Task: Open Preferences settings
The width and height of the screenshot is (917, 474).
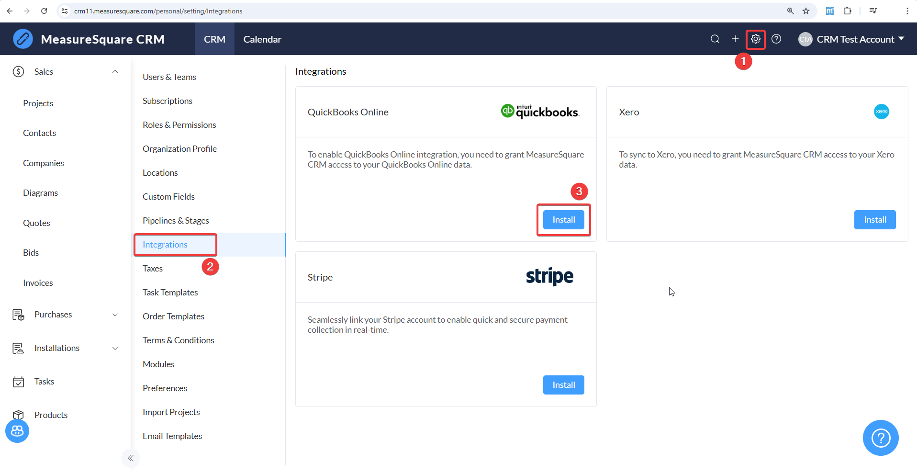Action: (165, 388)
